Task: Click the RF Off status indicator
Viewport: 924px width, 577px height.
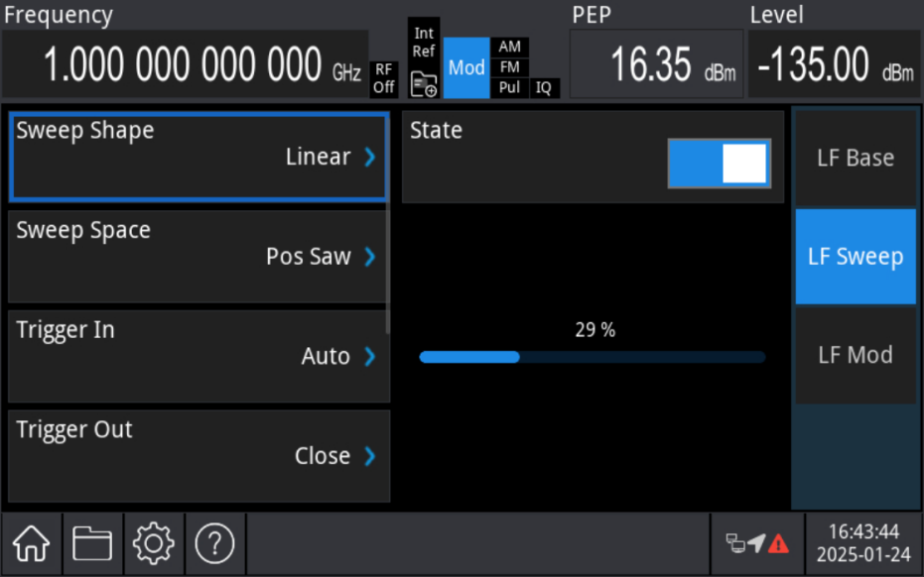Action: (x=384, y=77)
